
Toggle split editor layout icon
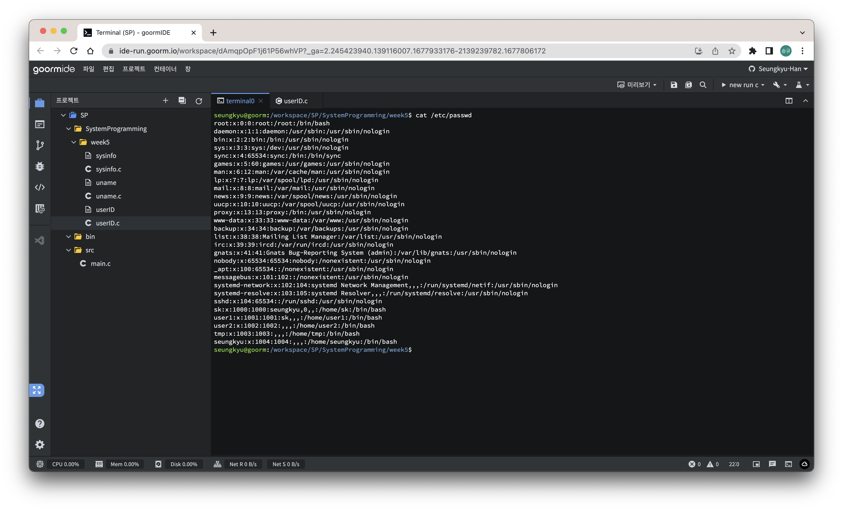789,101
